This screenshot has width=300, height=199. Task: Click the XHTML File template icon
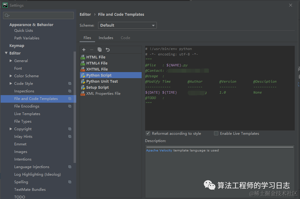83,69
